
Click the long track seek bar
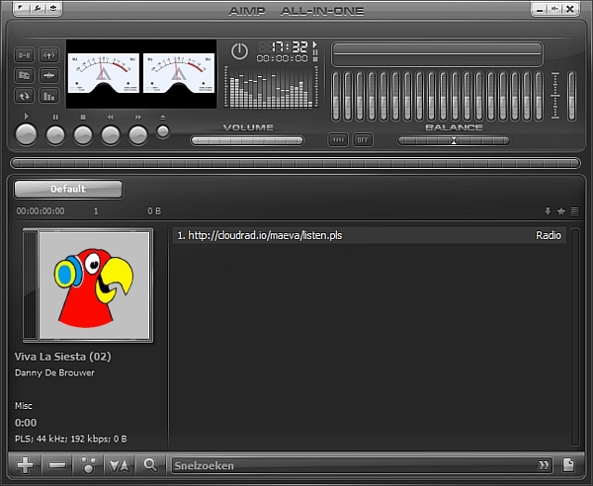coord(296,163)
